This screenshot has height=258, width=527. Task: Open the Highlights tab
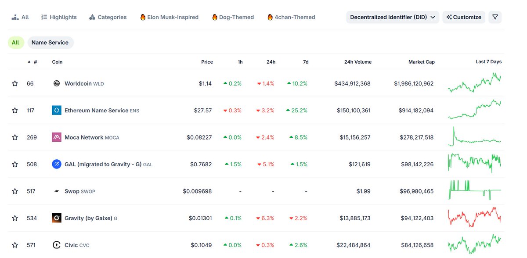pos(59,17)
